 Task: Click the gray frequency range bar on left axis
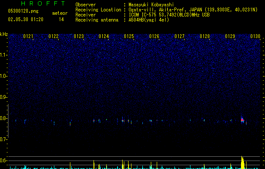[8, 121]
